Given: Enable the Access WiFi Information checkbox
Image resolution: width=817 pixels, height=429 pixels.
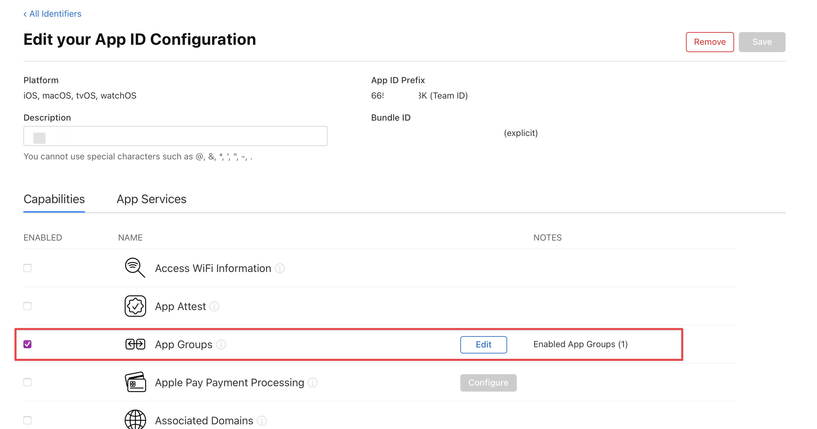Looking at the screenshot, I should coord(27,268).
